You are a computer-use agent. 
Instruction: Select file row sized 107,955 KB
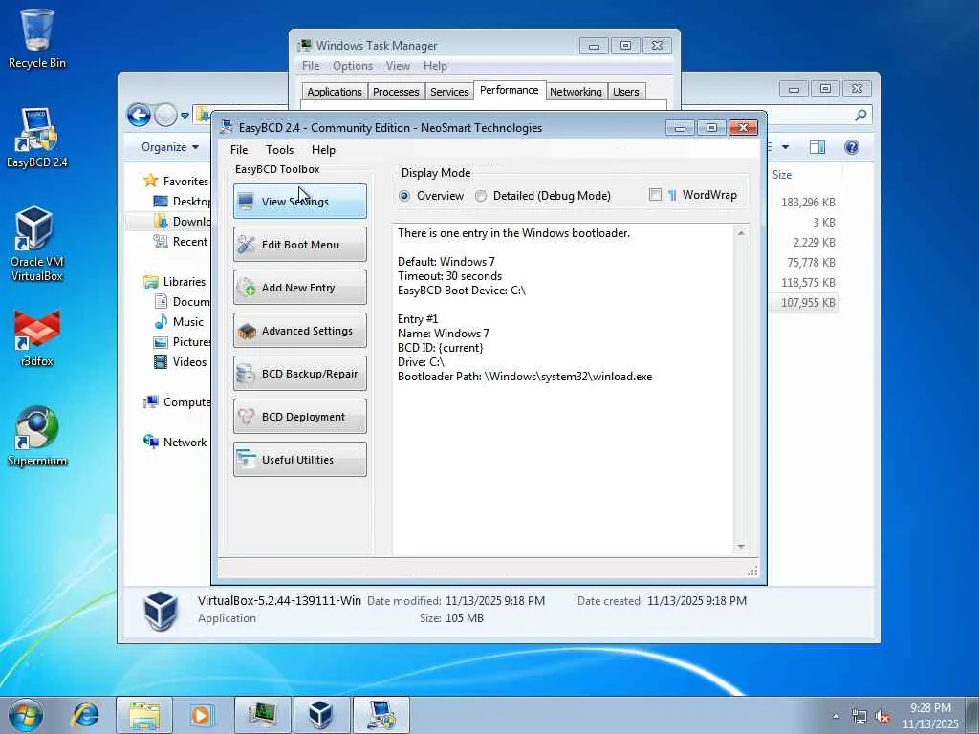pyautogui.click(x=807, y=302)
